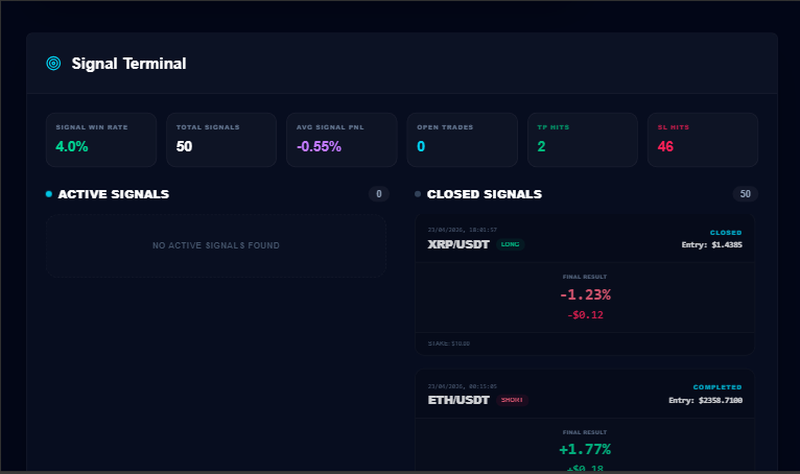
Task: Open the Total Signals stat card
Action: (x=221, y=140)
